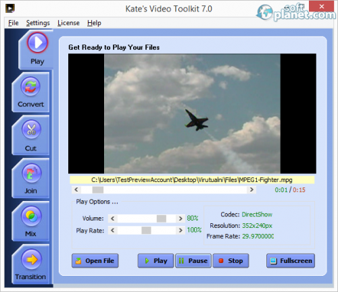Click the Volume slider thumb
The width and height of the screenshot is (338, 292).
coord(162,218)
